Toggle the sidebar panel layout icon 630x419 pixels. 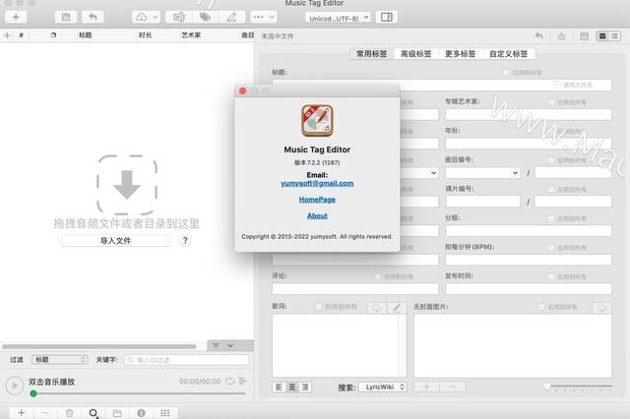click(387, 18)
